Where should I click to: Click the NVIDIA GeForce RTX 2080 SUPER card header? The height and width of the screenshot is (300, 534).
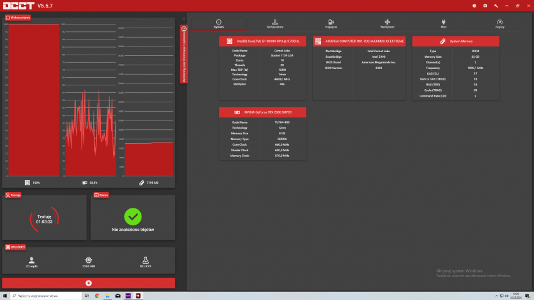263,112
